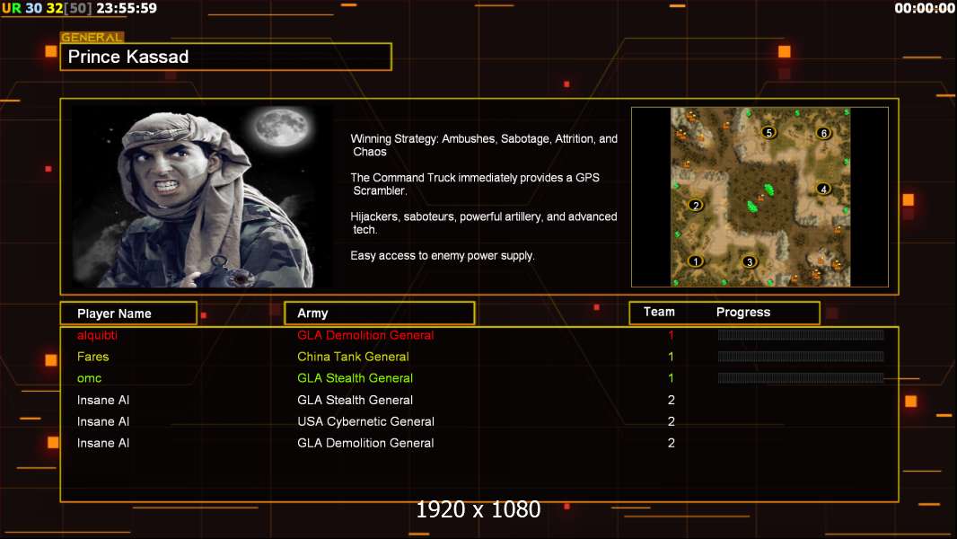This screenshot has width=957, height=539.
Task: Click the GENERAL label tag
Action: tap(92, 37)
